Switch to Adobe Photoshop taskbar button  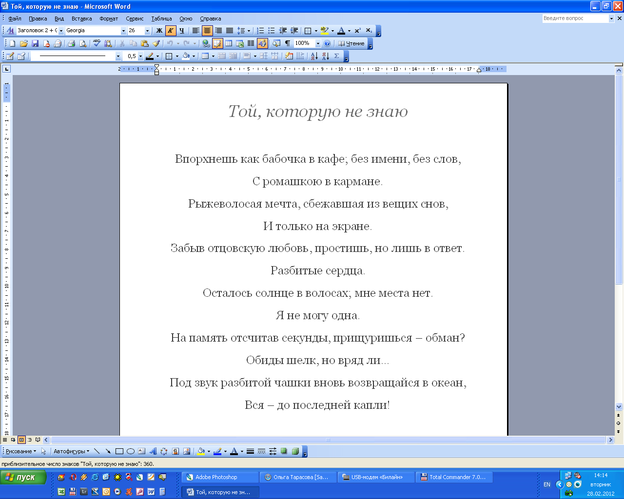click(x=220, y=477)
